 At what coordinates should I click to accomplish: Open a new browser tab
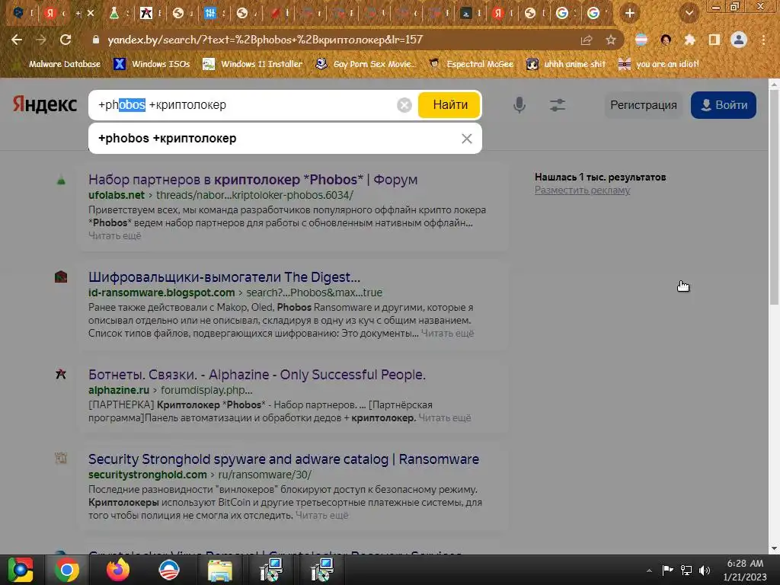[x=630, y=13]
